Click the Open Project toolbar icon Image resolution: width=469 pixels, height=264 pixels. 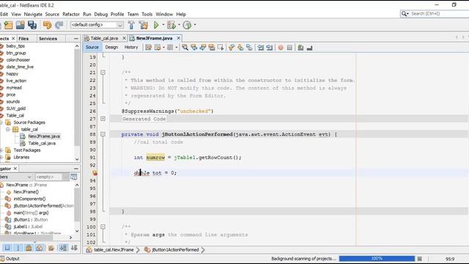pos(20,25)
